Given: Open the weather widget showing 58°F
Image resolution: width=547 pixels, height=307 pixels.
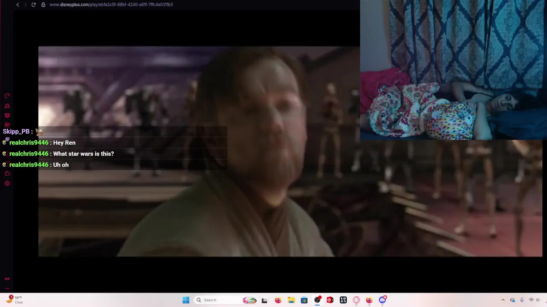Looking at the screenshot, I should coord(14,300).
